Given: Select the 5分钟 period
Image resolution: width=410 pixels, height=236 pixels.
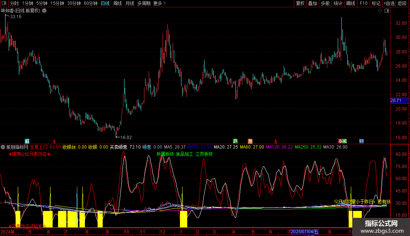Looking at the screenshot, I should [x=42, y=3].
